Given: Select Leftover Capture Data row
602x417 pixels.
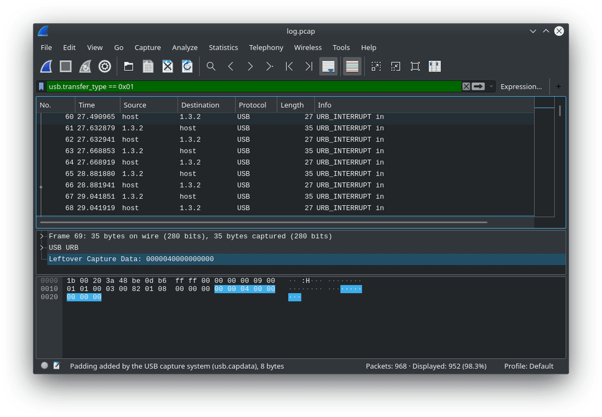Looking at the screenshot, I should pyautogui.click(x=307, y=259).
